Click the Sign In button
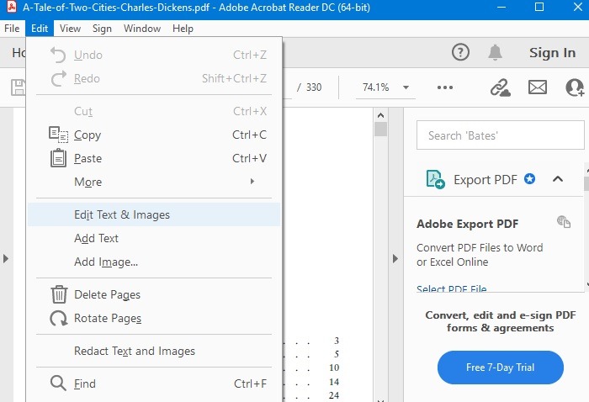589x402 pixels. tap(552, 52)
